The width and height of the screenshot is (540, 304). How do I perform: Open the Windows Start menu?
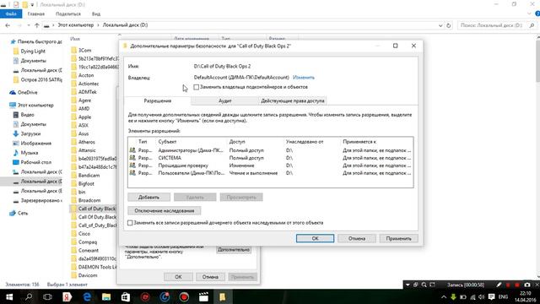(x=9, y=296)
